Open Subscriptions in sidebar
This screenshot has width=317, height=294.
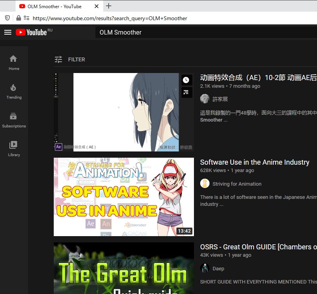pos(14,120)
